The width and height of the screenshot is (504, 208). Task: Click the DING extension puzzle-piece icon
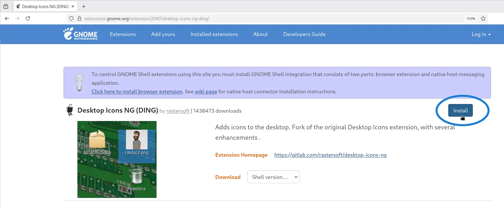point(70,110)
